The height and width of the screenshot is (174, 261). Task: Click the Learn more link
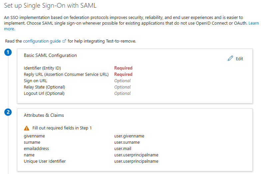(x=254, y=23)
